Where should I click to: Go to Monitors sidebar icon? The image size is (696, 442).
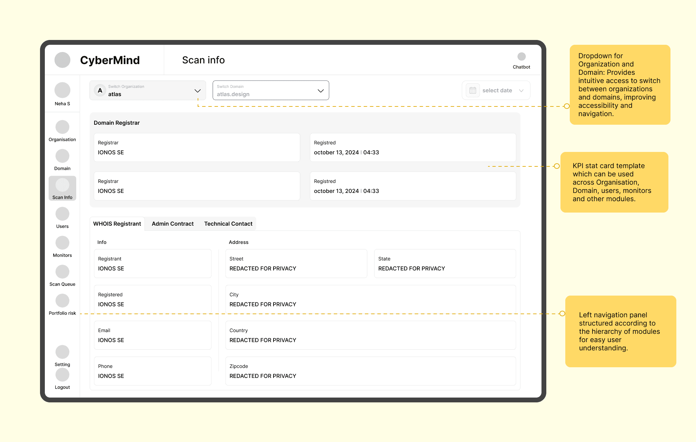pyautogui.click(x=62, y=243)
